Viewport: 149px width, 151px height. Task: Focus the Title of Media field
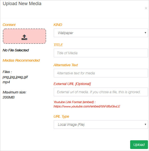[x=101, y=53]
